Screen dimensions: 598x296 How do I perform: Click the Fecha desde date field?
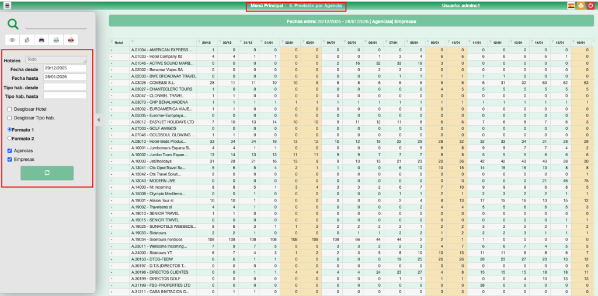[x=64, y=68]
